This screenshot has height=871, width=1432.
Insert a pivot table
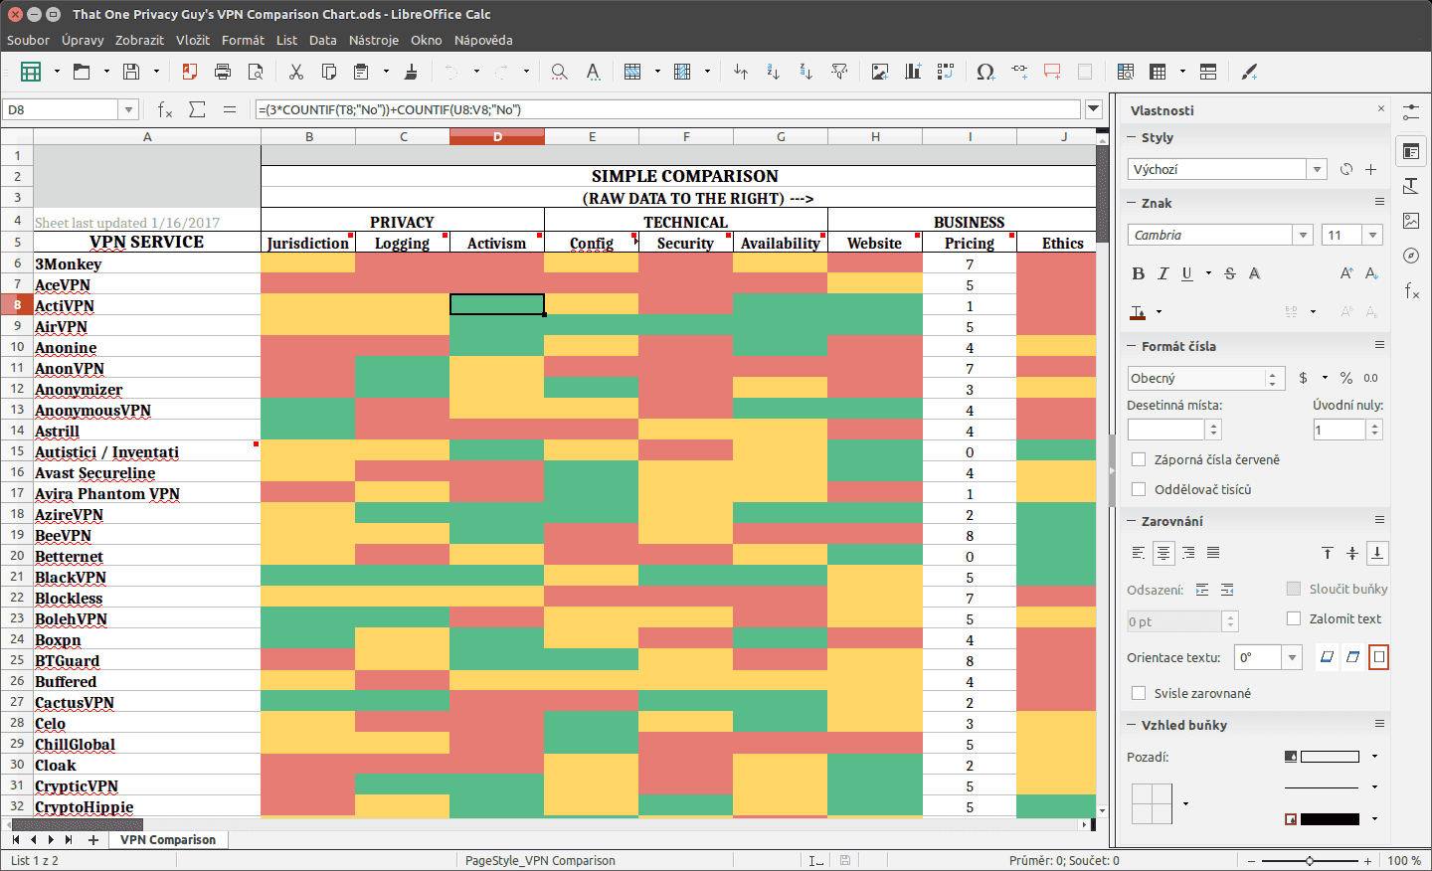click(x=946, y=72)
